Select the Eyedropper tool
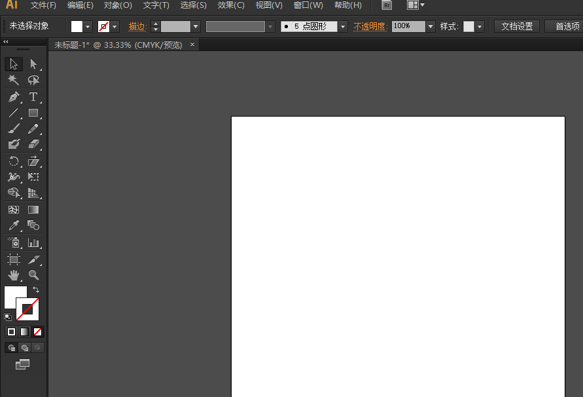Image resolution: width=583 pixels, height=397 pixels. point(14,225)
